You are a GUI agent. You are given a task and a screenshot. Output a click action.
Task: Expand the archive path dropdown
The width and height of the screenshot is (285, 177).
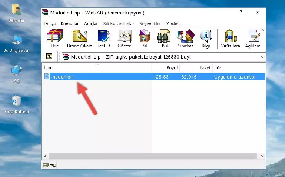click(x=263, y=57)
